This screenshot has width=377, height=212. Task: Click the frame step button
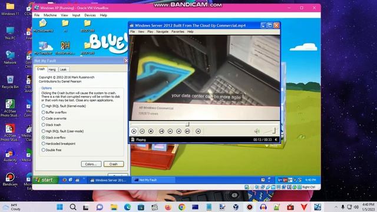point(198,131)
